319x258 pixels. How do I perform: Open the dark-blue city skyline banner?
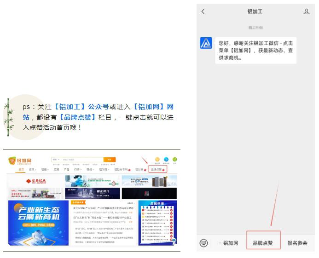93,193
